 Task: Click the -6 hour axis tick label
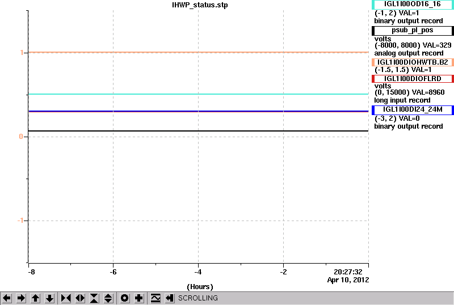point(113,272)
